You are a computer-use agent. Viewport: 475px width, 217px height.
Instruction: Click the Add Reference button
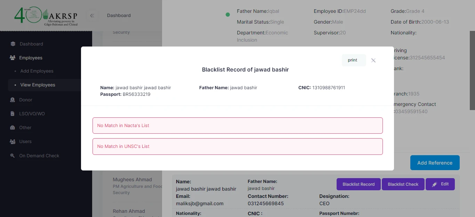click(x=435, y=163)
